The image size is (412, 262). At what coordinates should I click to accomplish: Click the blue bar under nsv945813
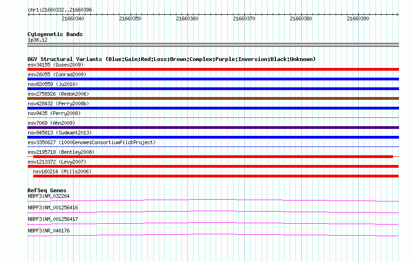pyautogui.click(x=213, y=137)
